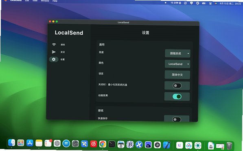This screenshot has height=151, width=243.
Task: Toggle the 快速保存 switch
Action: [177, 119]
